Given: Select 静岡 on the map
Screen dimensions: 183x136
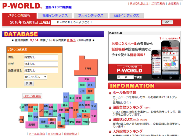Looking at the screenshot, I should (x=78, y=122).
